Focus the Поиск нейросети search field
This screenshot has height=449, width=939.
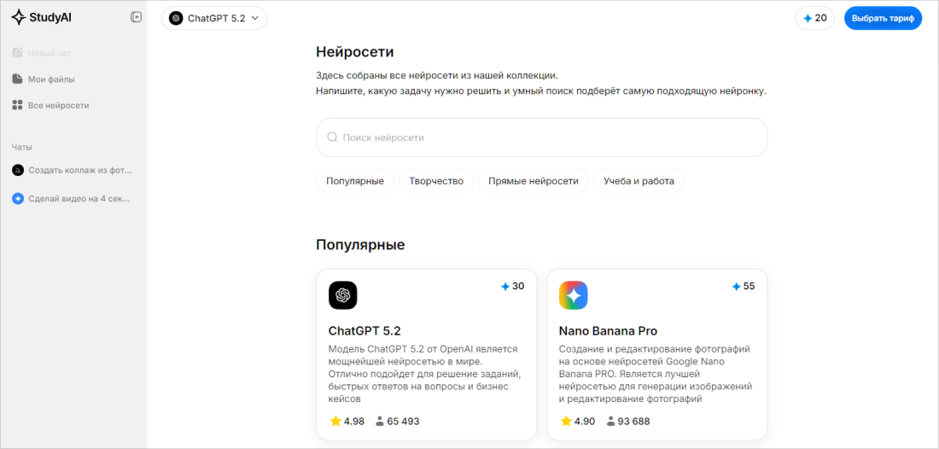tap(541, 137)
